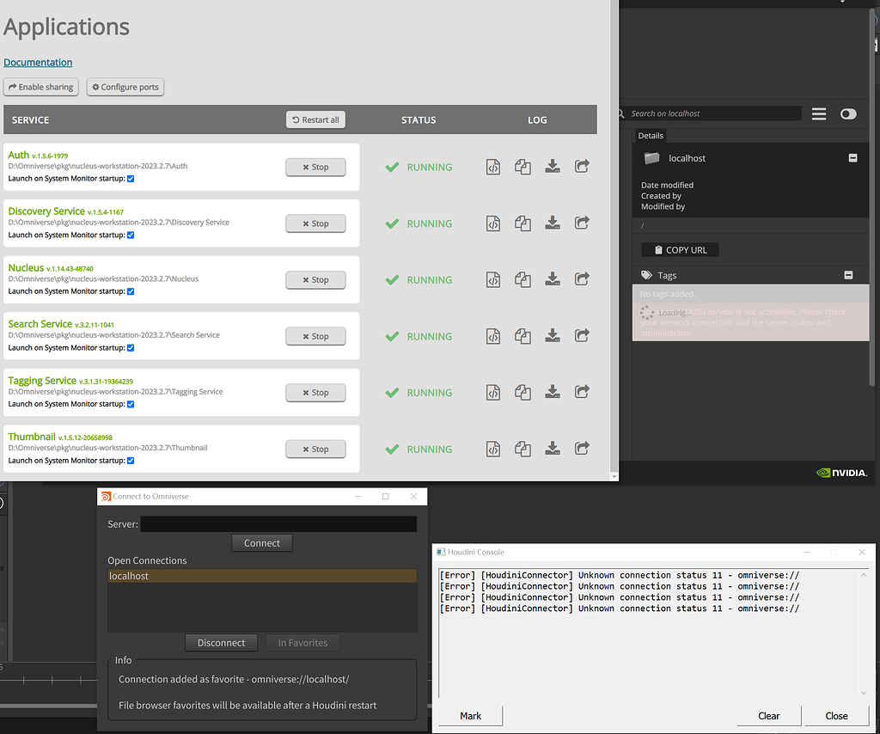880x734 pixels.
Task: Click the NVIDIA logo in the corner
Action: click(x=841, y=472)
